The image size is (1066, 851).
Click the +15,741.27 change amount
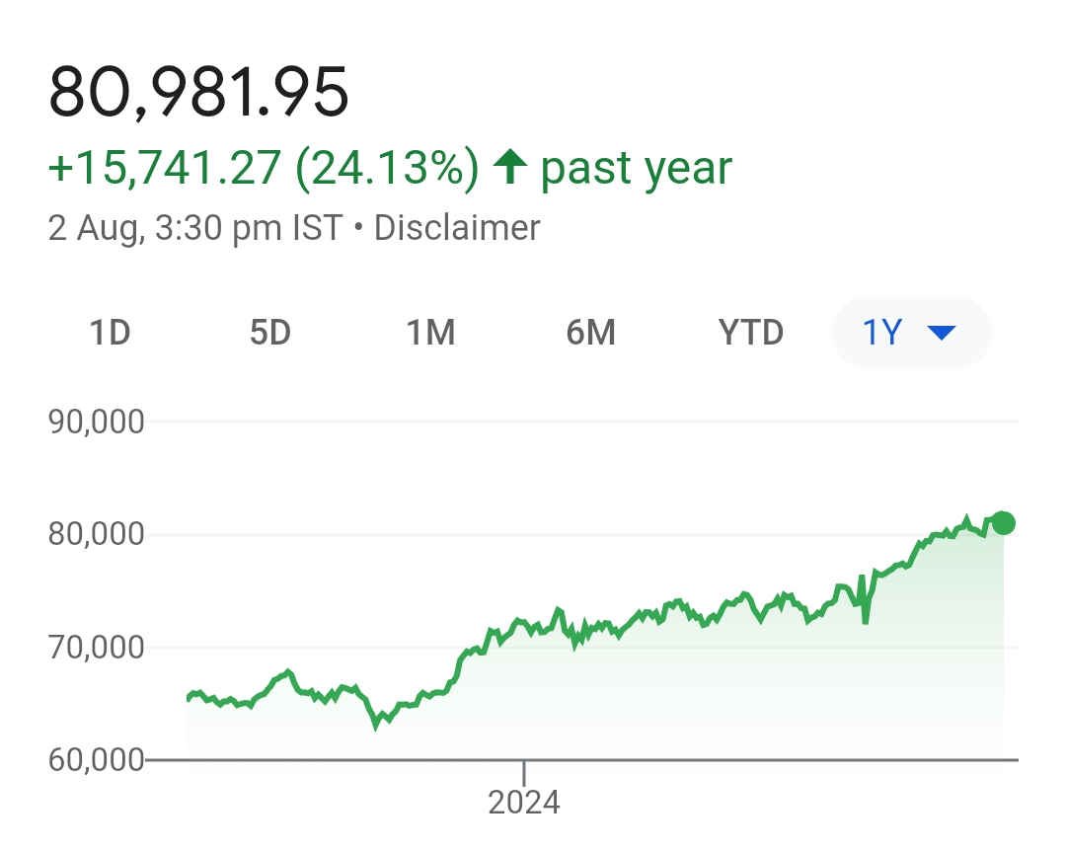[164, 168]
